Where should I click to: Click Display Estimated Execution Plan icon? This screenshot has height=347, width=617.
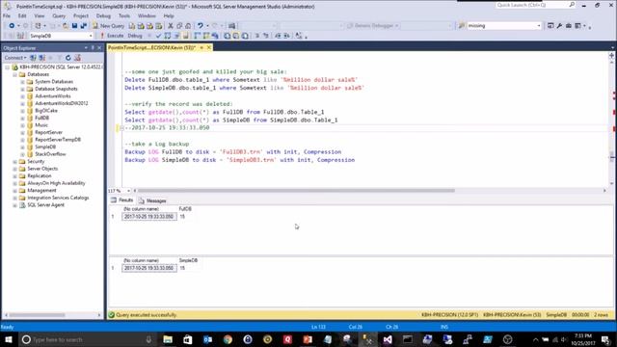click(x=167, y=36)
